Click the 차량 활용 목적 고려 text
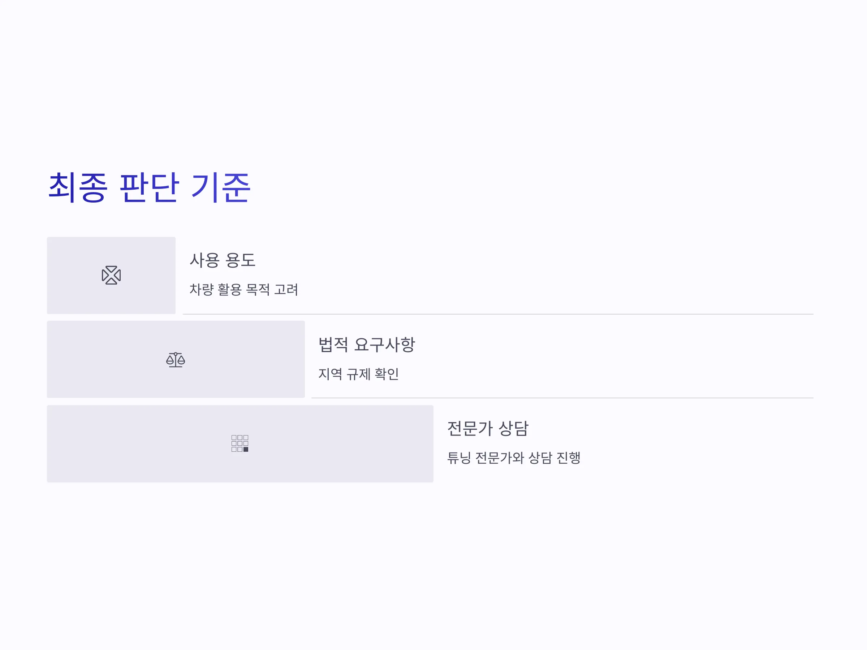The width and height of the screenshot is (867, 650). point(244,290)
